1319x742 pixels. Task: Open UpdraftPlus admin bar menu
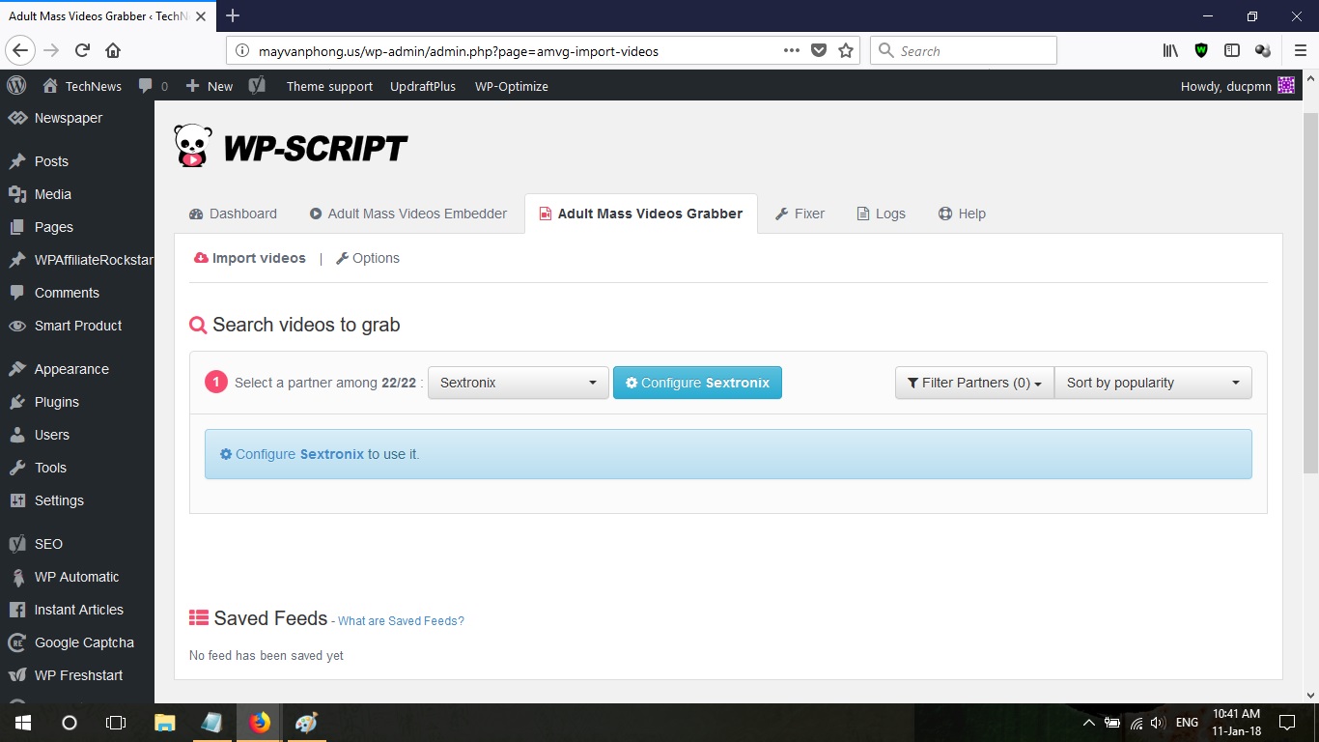pos(423,86)
